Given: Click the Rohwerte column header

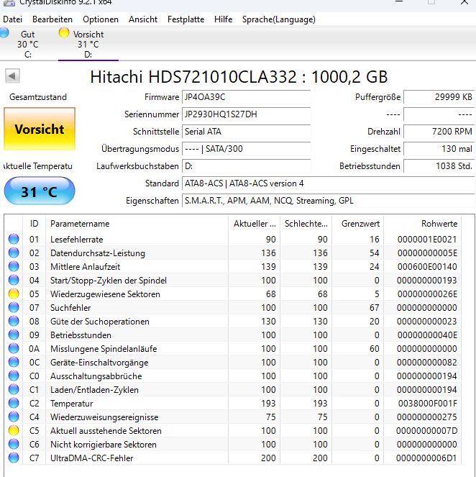Looking at the screenshot, I should click(423, 224).
